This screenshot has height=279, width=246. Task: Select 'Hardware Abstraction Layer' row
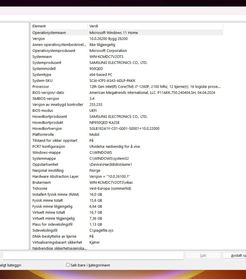pyautogui.click(x=56, y=176)
